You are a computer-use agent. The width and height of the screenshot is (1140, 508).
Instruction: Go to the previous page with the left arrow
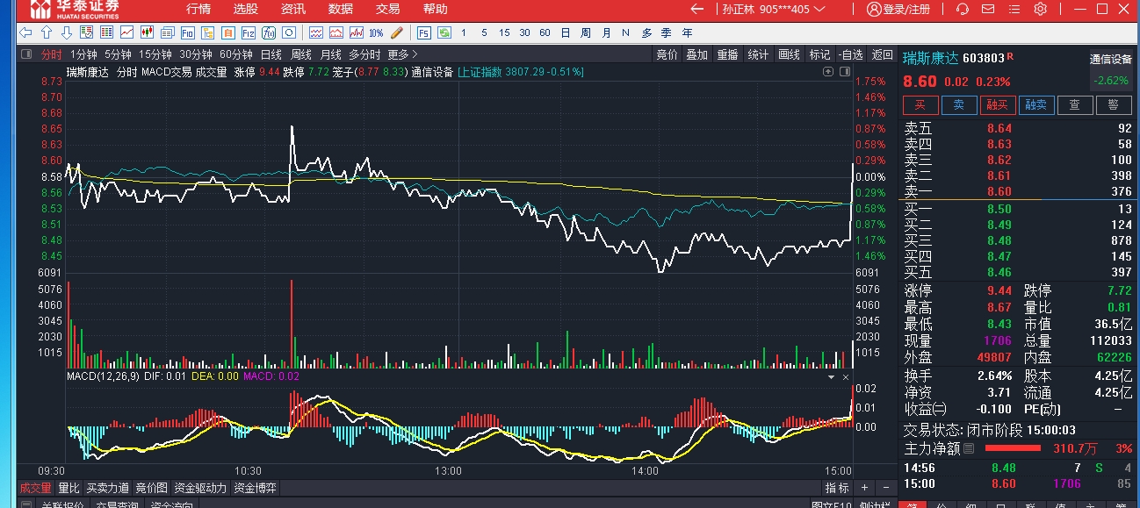[x=25, y=32]
